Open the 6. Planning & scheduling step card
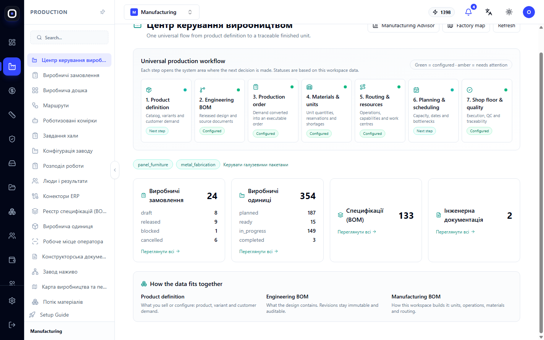Image resolution: width=544 pixels, height=340 pixels. (433, 111)
